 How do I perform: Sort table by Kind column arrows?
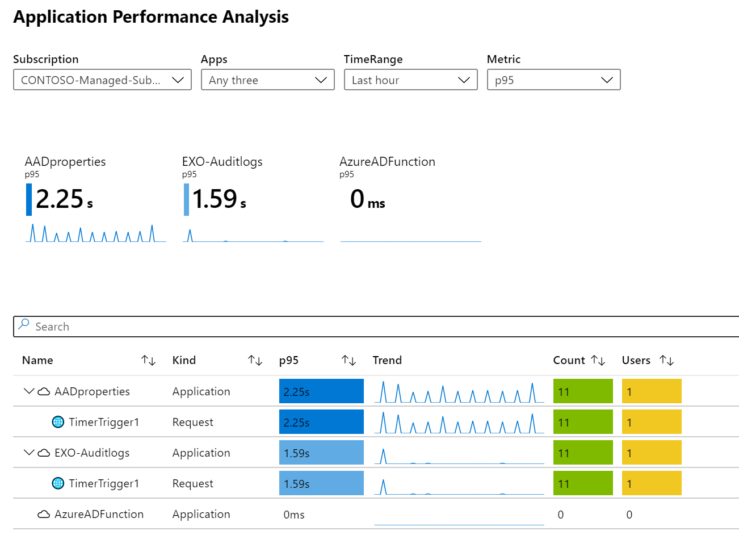(255, 361)
